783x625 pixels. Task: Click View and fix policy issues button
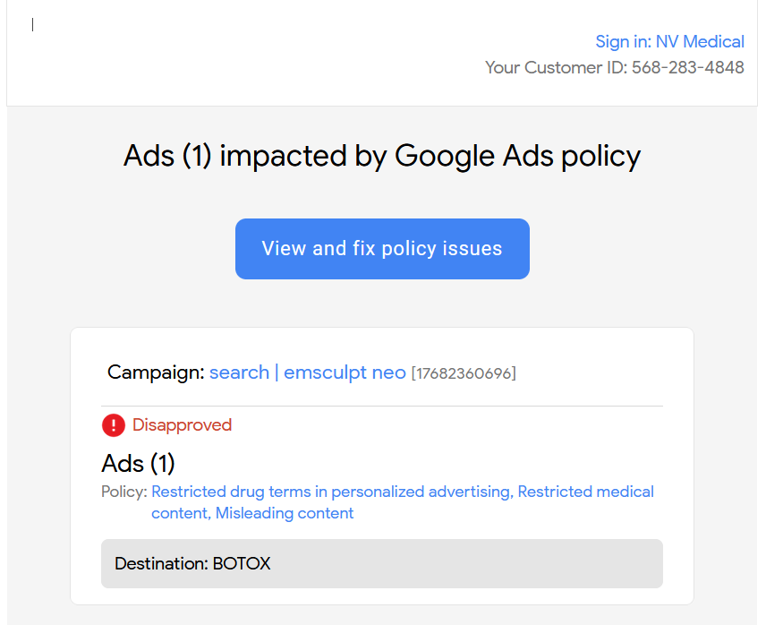[x=382, y=249]
